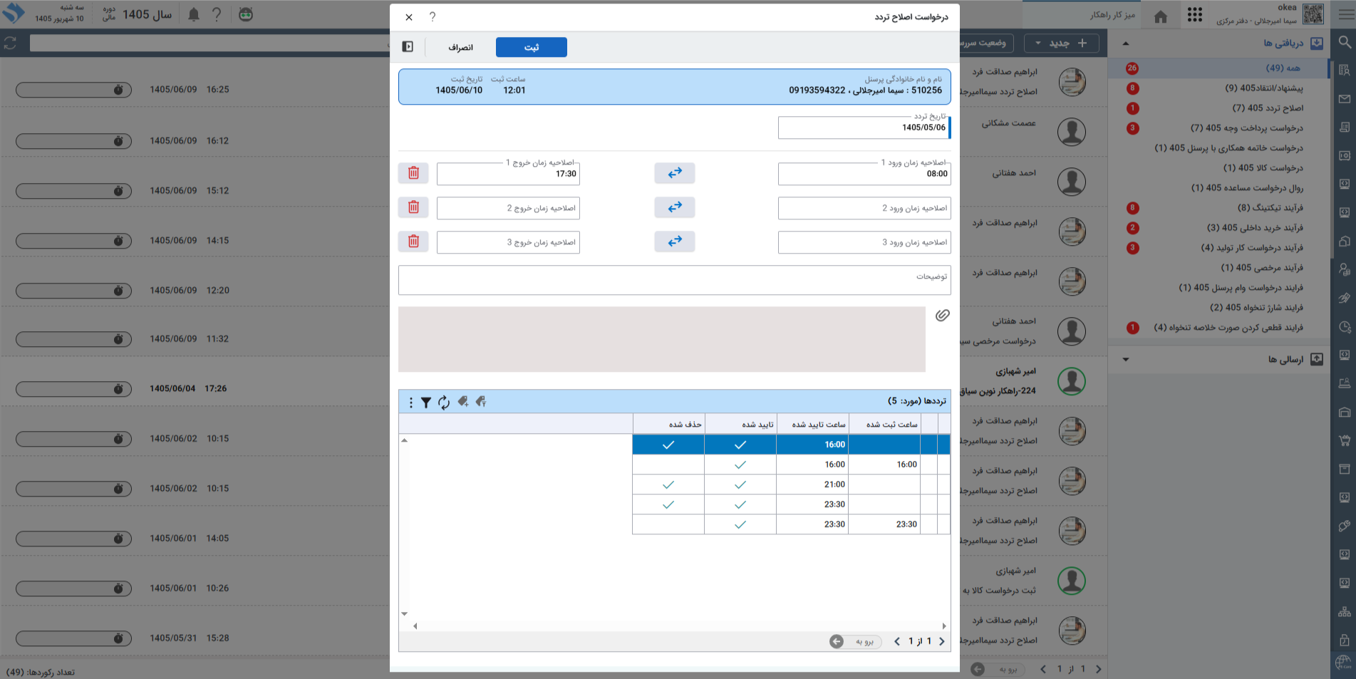Toggle تایید شده check in selected 16:00 row

[x=740, y=445]
